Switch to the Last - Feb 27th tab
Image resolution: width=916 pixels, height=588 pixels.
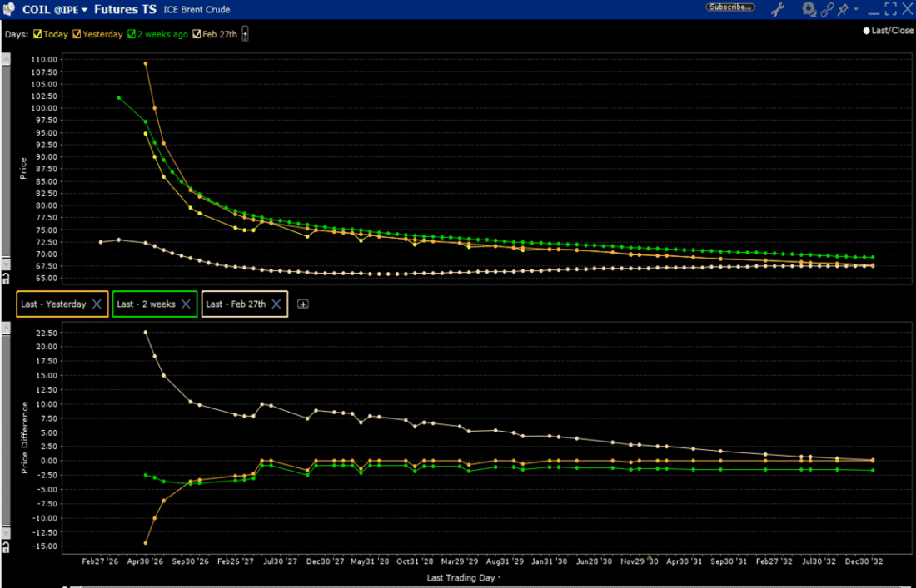click(x=238, y=304)
